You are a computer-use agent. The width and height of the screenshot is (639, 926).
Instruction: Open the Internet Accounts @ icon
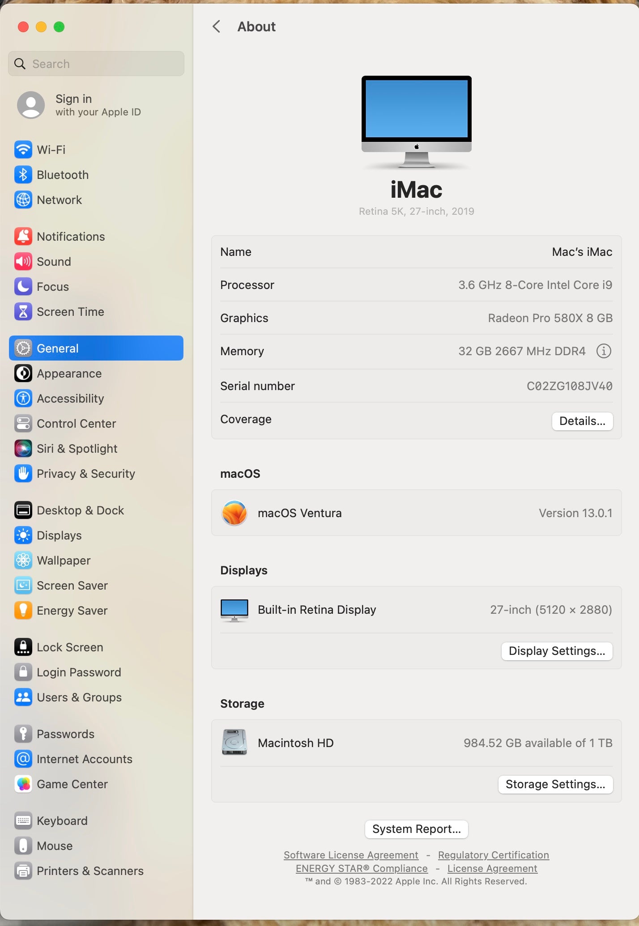click(x=23, y=759)
